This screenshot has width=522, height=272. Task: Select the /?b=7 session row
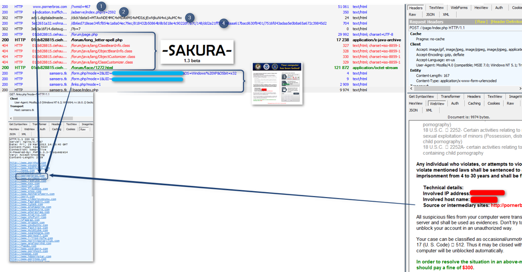[202, 29]
